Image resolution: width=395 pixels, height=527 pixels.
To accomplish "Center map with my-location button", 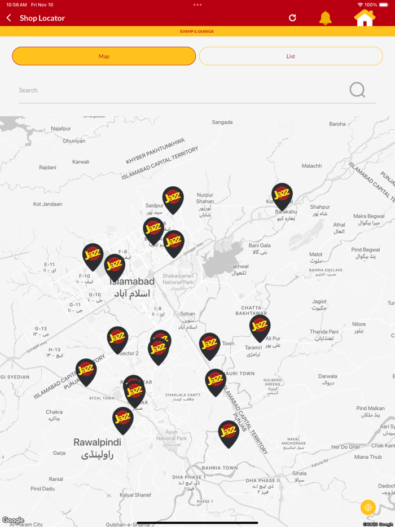I will point(368,507).
